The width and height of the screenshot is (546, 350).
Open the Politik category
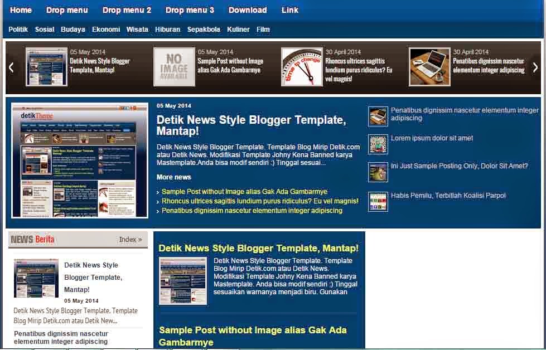coord(18,30)
